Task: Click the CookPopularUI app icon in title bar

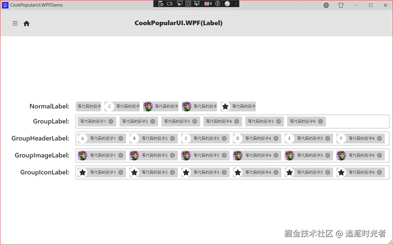Action: coord(5,5)
